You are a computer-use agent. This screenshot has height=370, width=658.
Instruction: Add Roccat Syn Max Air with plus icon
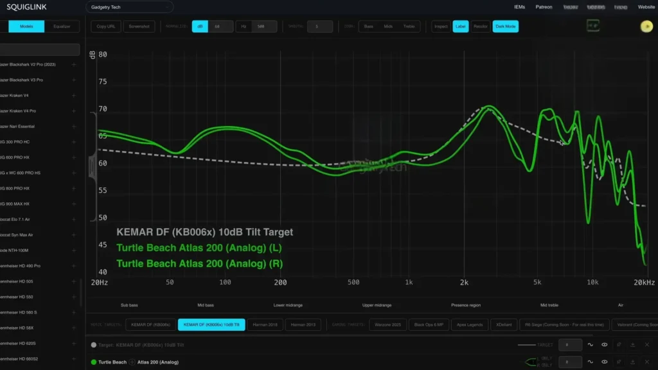point(74,235)
